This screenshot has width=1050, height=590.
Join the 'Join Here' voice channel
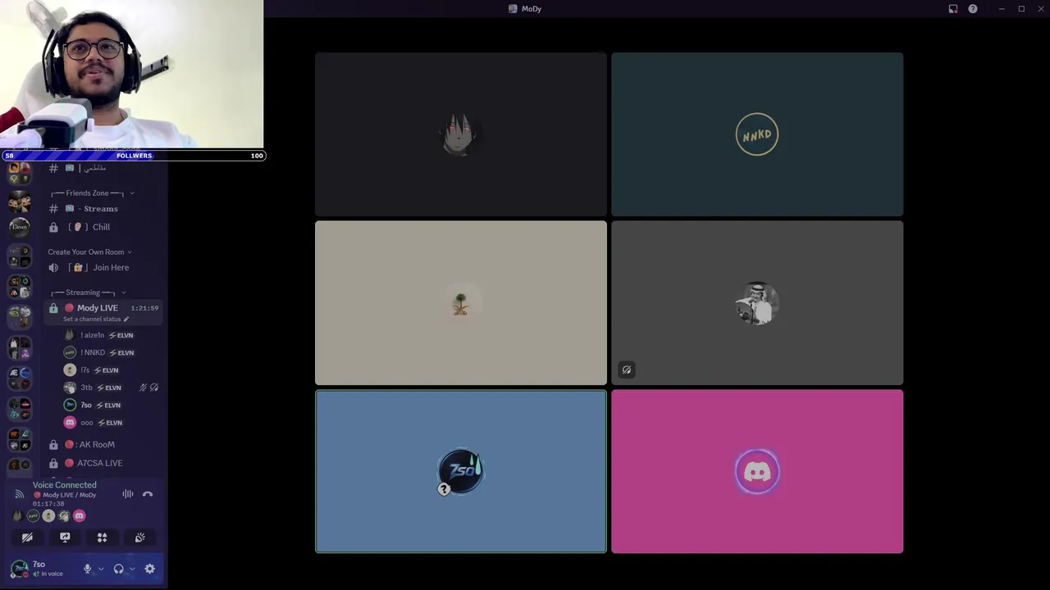[105, 268]
